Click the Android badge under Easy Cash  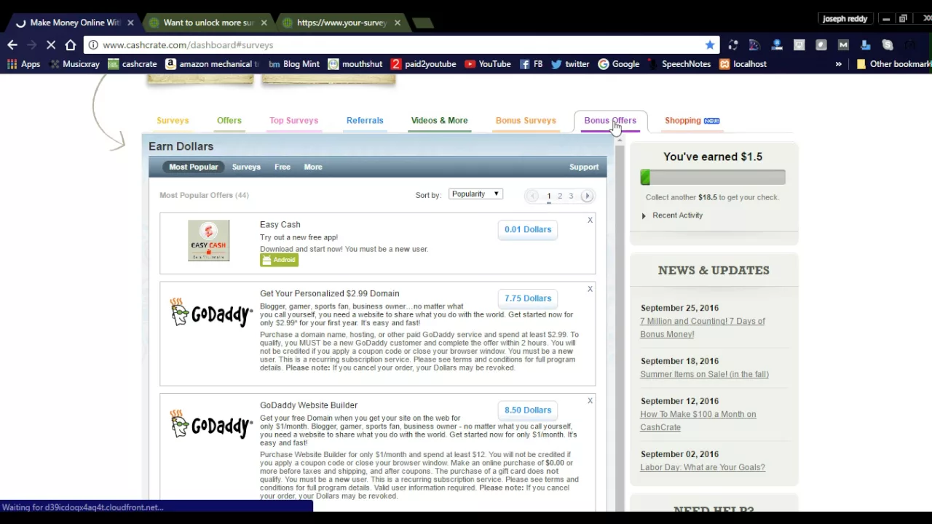point(279,260)
